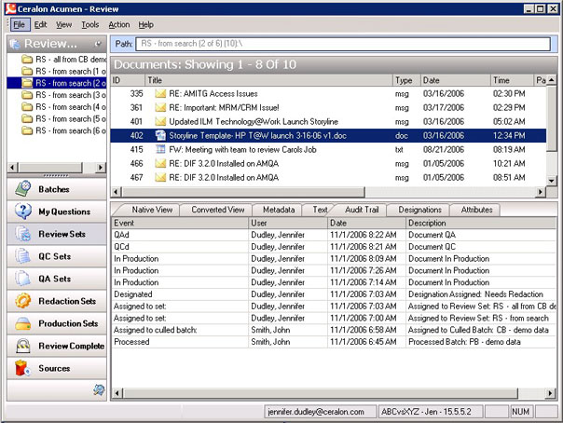Click envelope icon of Updated ILM Technology@Work

pyautogui.click(x=160, y=122)
